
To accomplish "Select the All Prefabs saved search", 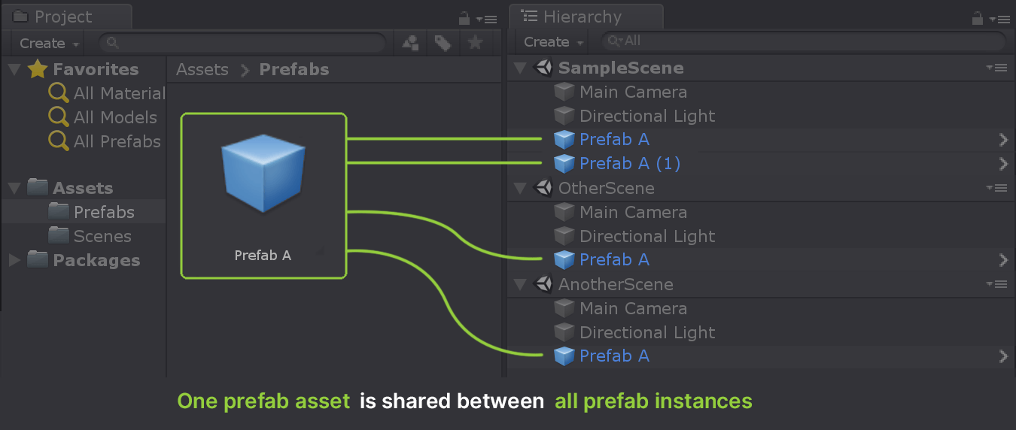I will click(x=117, y=141).
